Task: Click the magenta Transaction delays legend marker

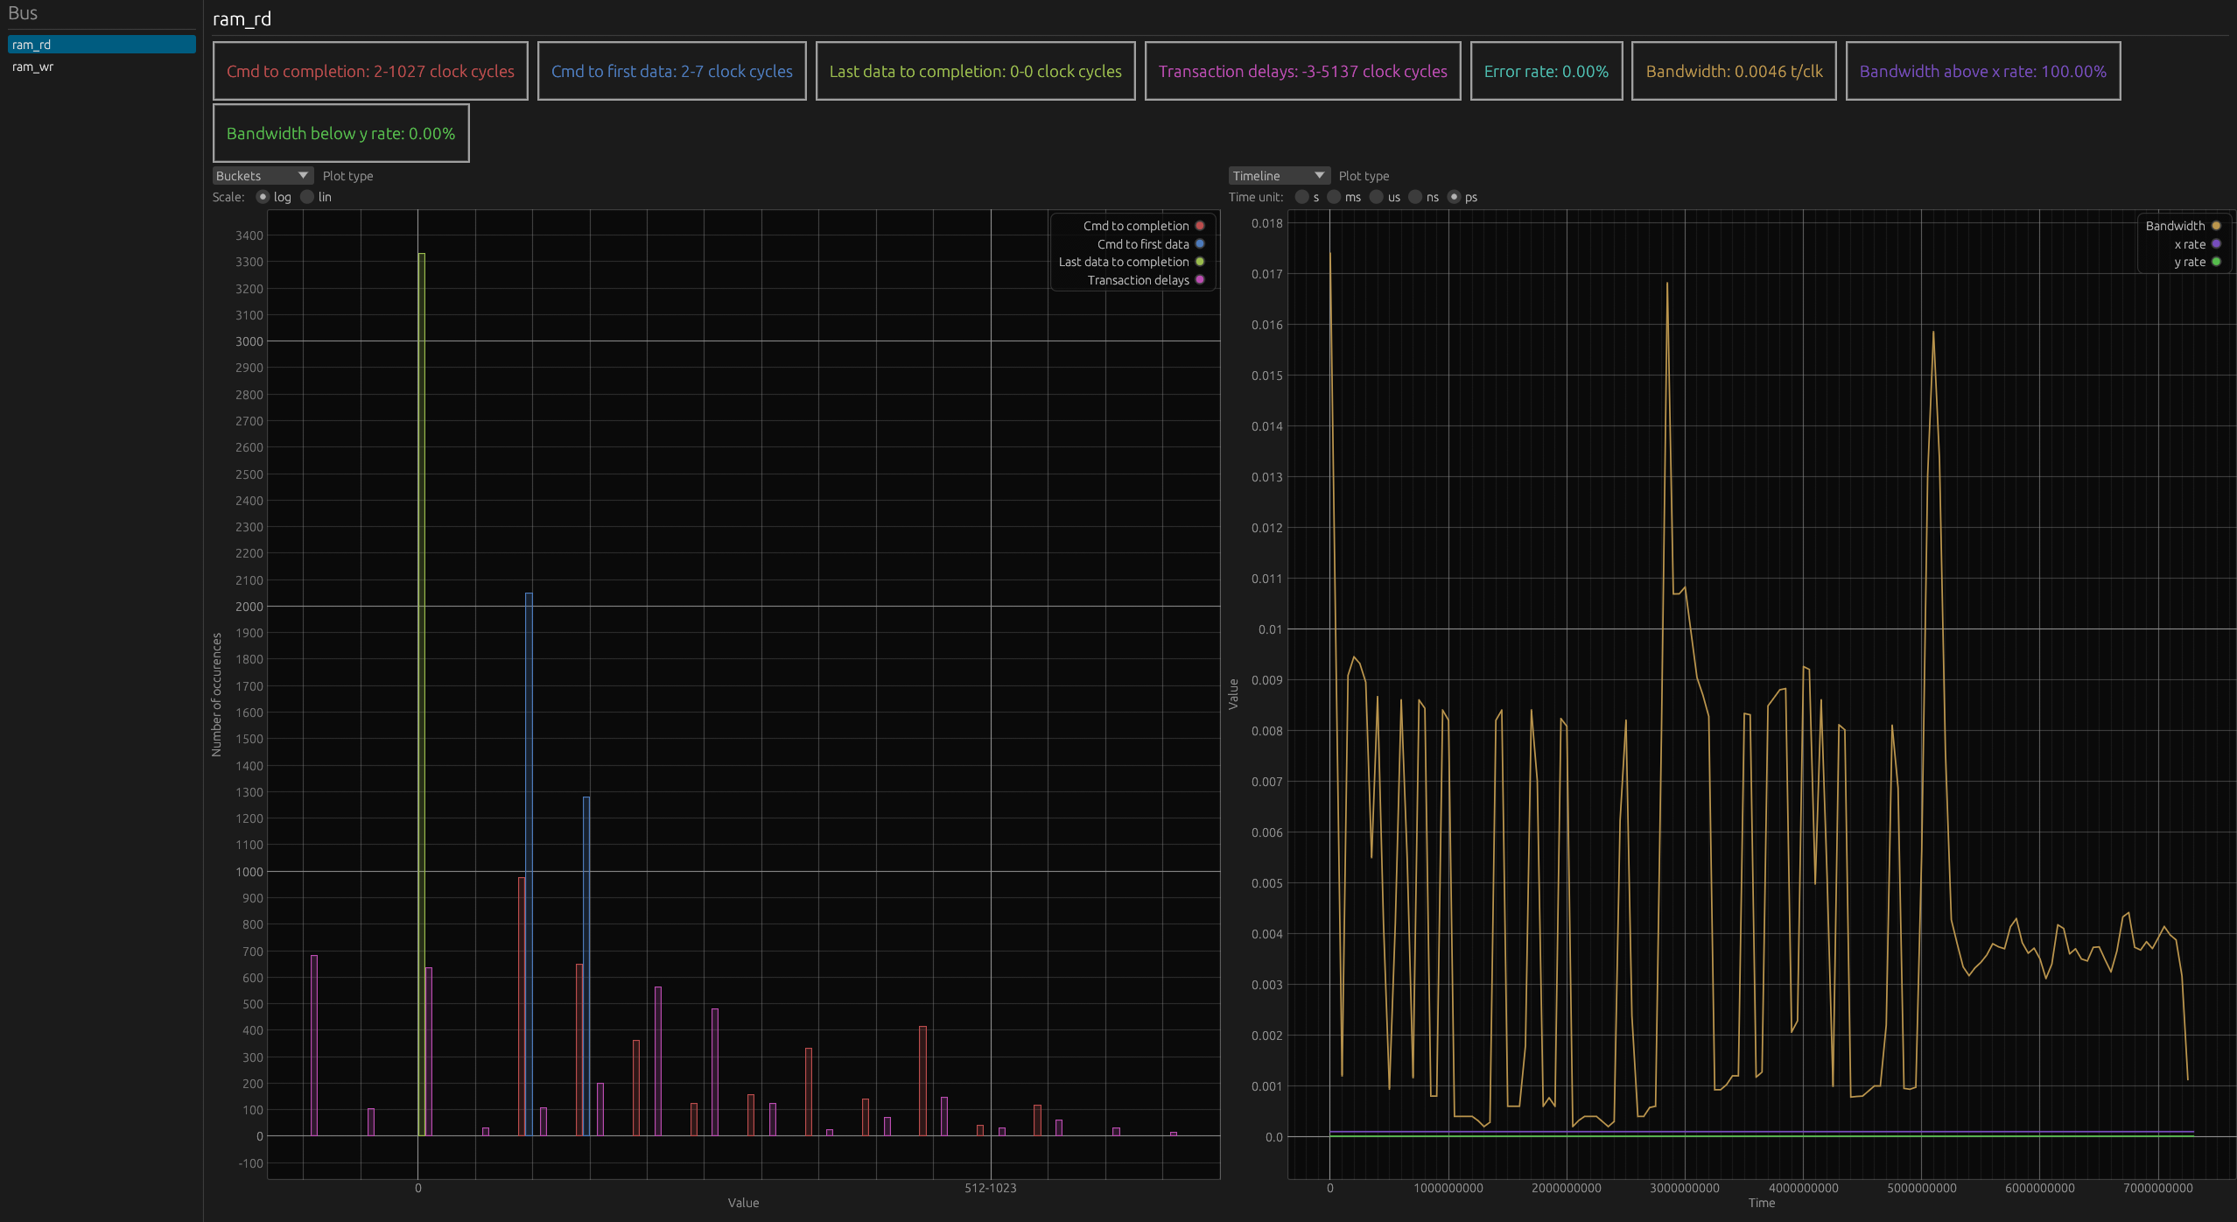Action: click(1200, 280)
